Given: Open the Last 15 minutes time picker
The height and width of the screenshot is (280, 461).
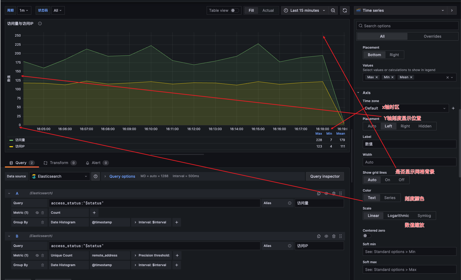Looking at the screenshot, I should click(304, 10).
